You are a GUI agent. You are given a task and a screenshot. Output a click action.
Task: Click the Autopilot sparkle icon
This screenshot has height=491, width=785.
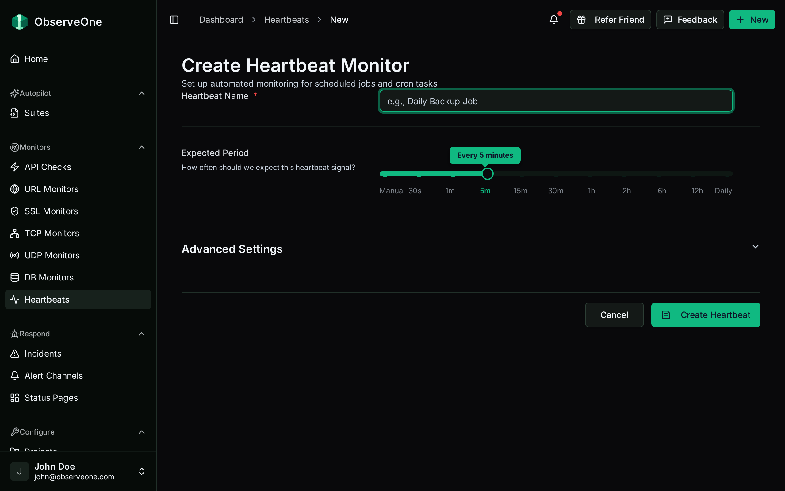(x=15, y=93)
